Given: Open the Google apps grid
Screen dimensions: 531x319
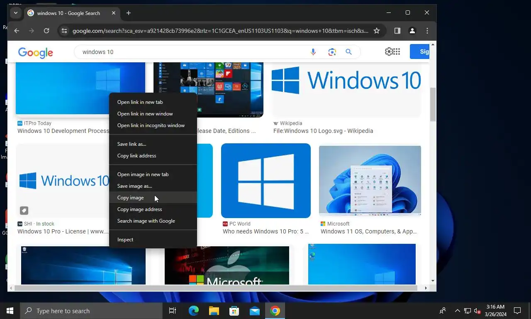Looking at the screenshot, I should pyautogui.click(x=397, y=52).
